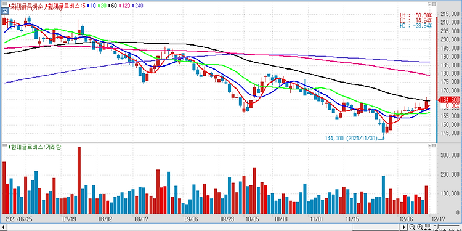462x231 pixels.
Task: Click the 10/18 date label
Action: (281, 219)
